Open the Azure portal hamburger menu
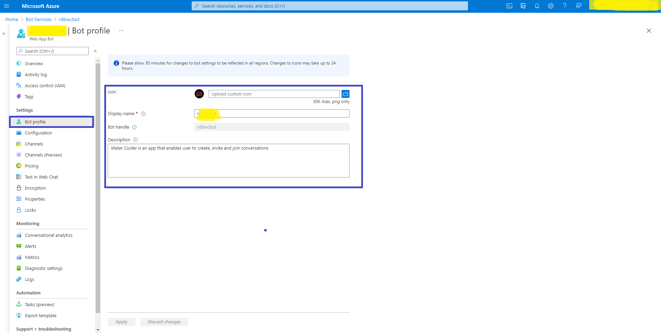The image size is (661, 333). pos(7,6)
